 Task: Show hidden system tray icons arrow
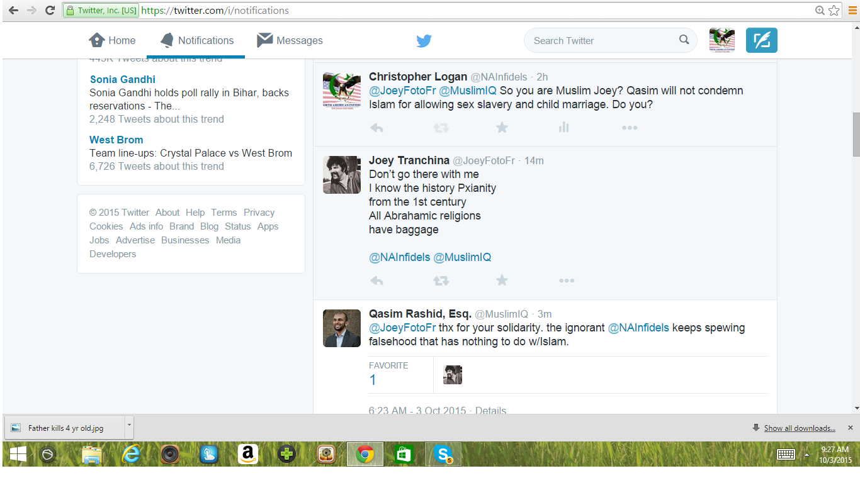[x=806, y=454]
